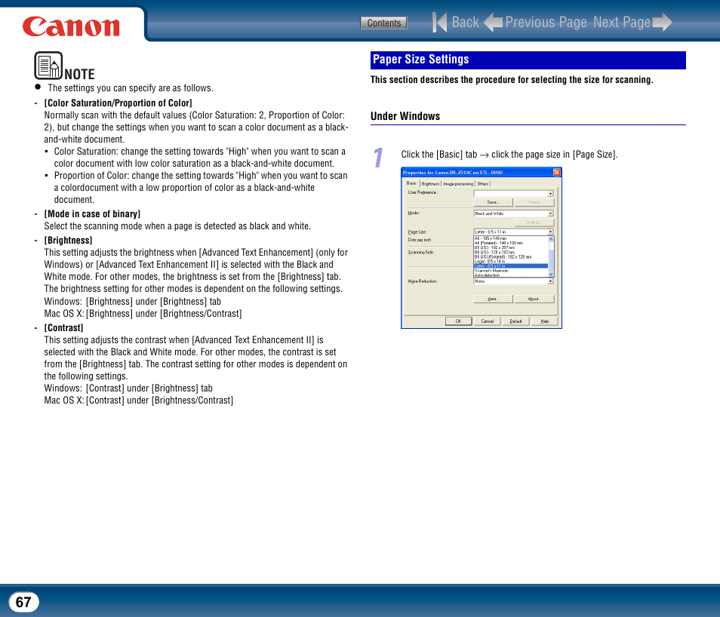Choose A6 - 105 x 148 mm page size
The image size is (720, 617).
511,238
